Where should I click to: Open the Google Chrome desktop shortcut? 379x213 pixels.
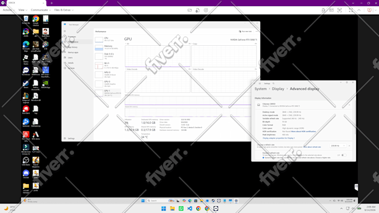click(36, 20)
